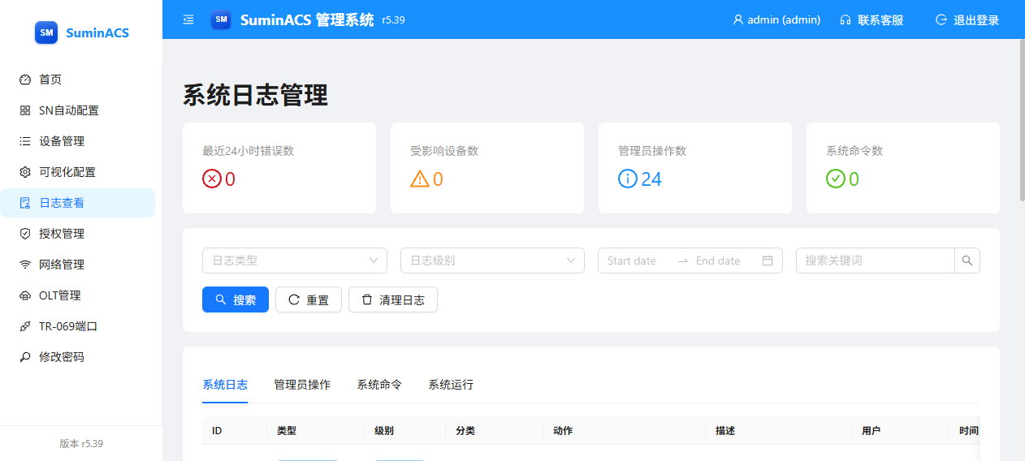Click the 日志查看 document icon
Image resolution: width=1025 pixels, height=461 pixels.
pos(25,203)
